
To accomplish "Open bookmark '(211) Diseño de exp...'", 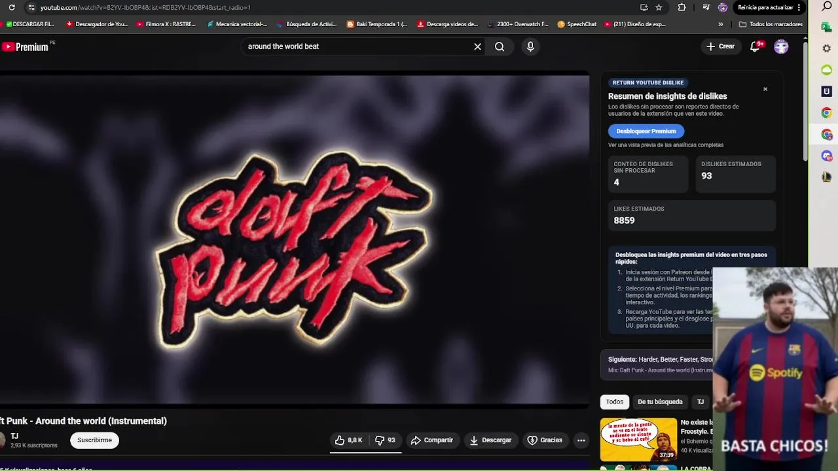I will pos(635,24).
